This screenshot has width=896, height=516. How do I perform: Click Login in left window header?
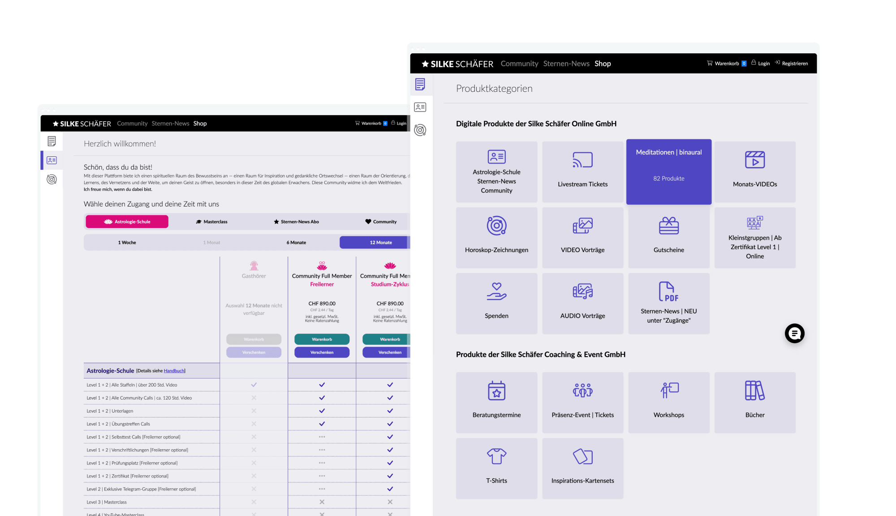coord(399,123)
